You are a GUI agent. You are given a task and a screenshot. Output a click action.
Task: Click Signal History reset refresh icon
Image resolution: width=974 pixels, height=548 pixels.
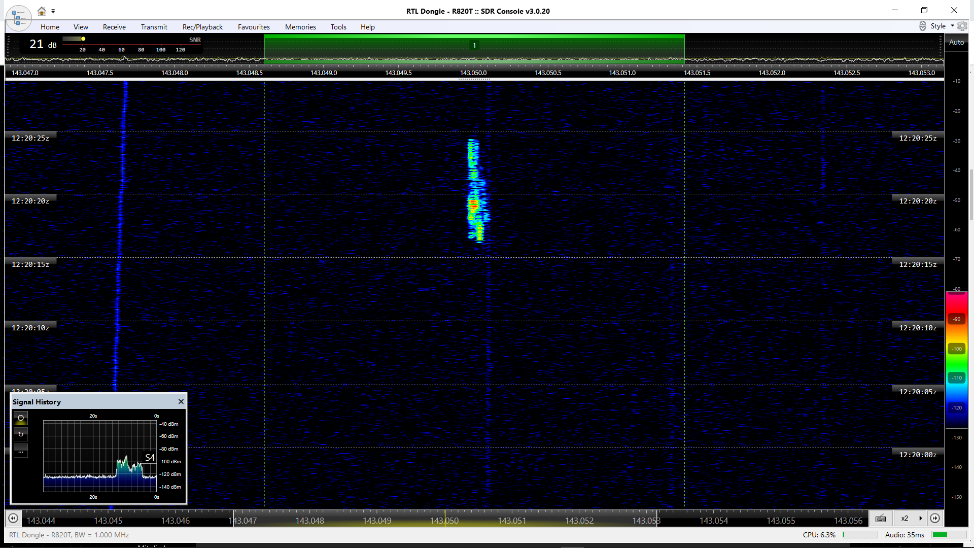click(x=21, y=434)
